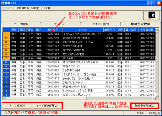Select the 除籍予定取消 tab

pyautogui.click(x=141, y=24)
